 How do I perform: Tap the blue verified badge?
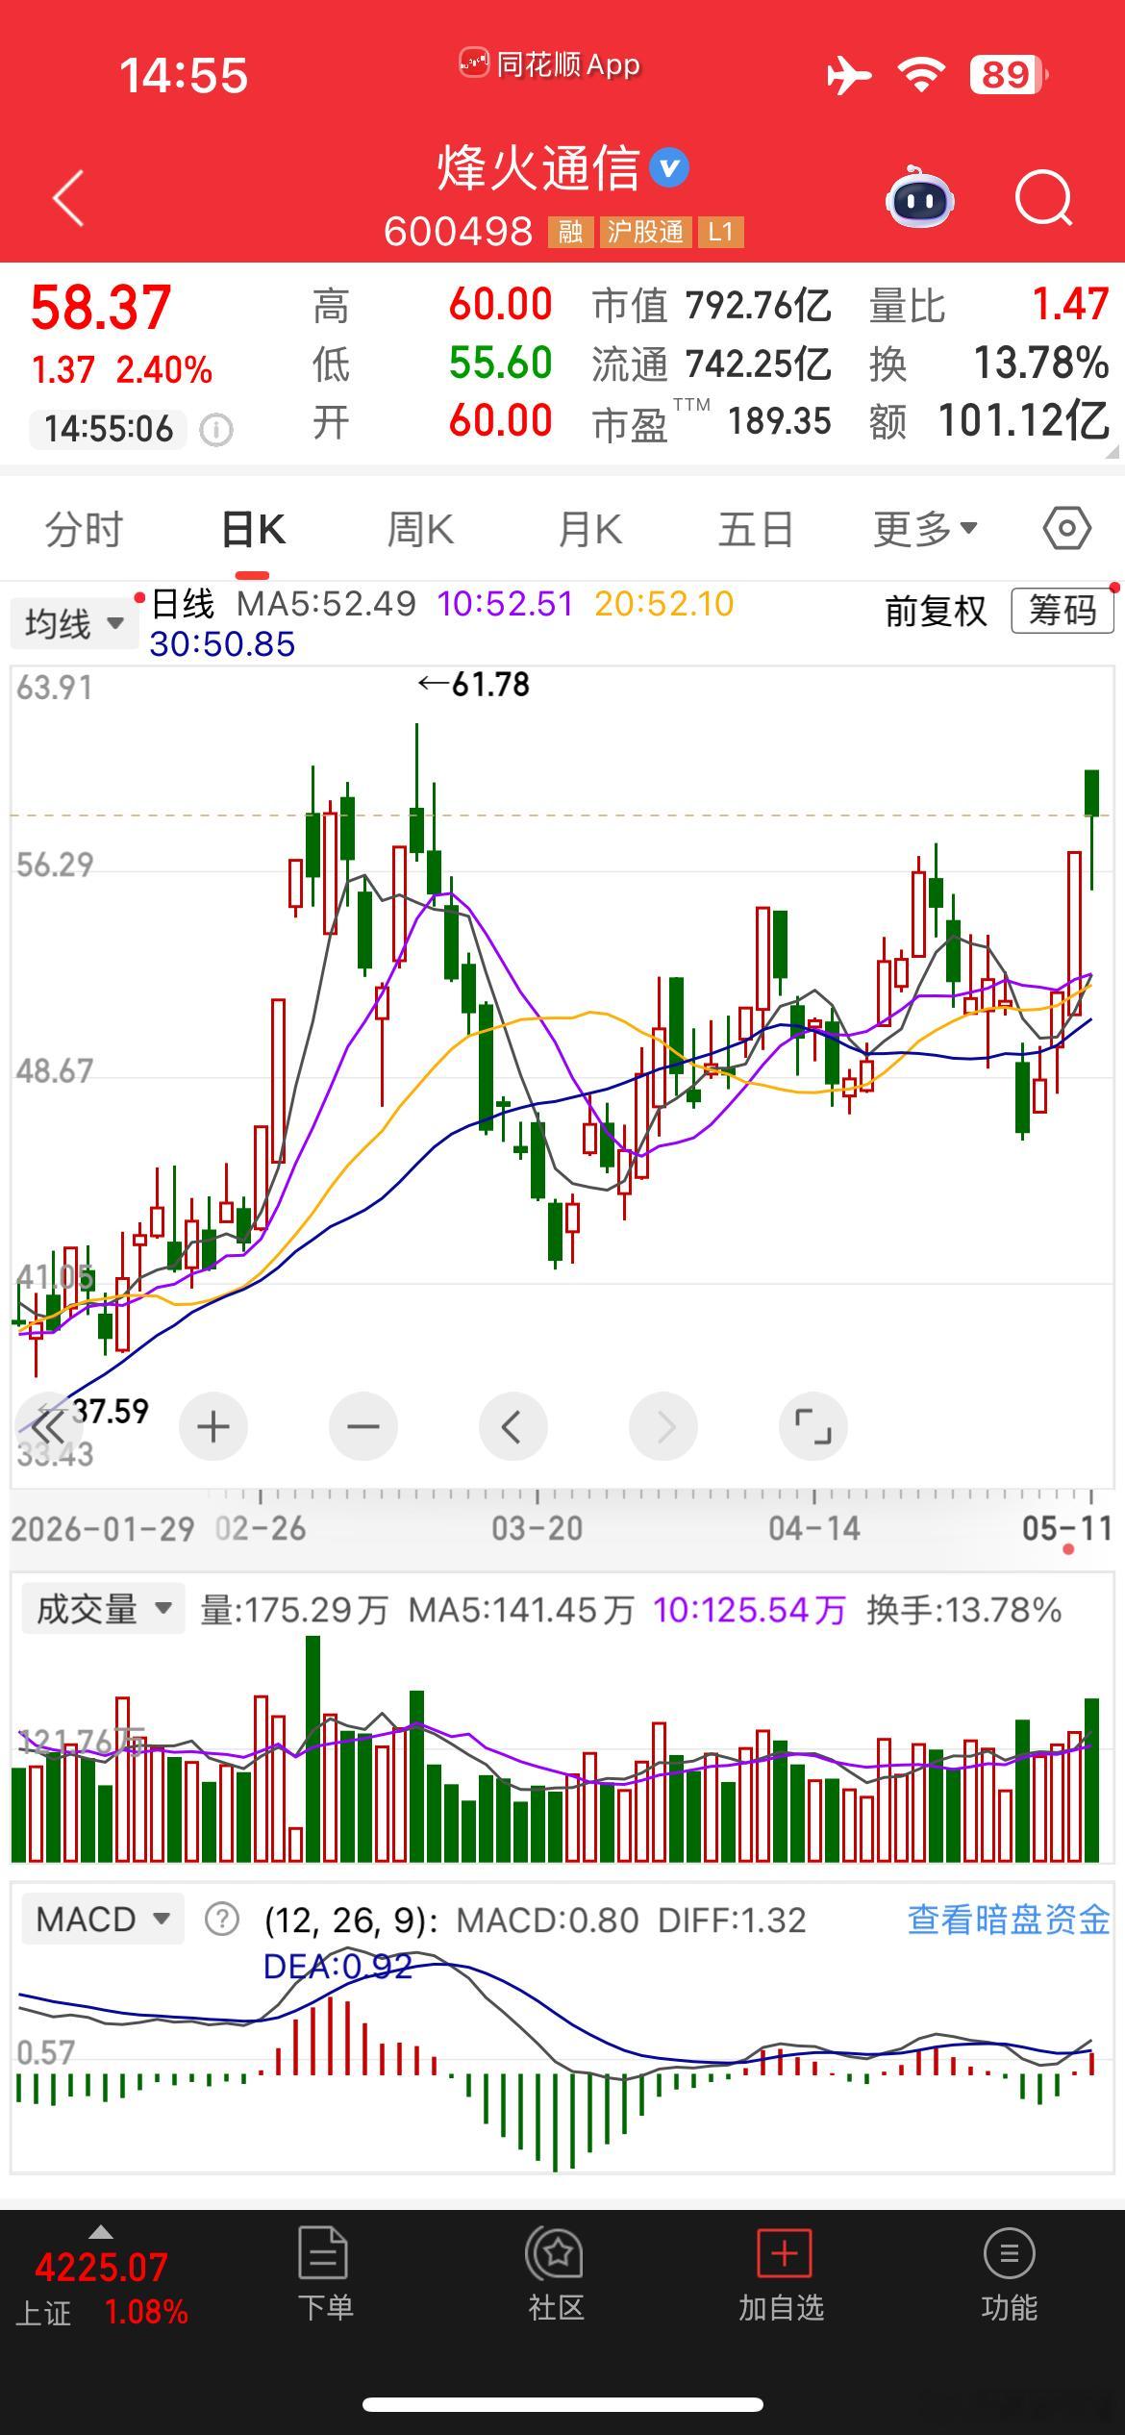(670, 168)
